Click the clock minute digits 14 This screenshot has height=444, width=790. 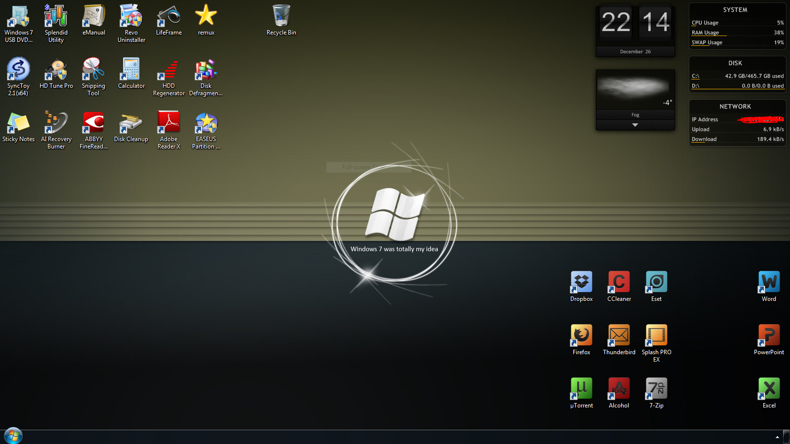656,22
